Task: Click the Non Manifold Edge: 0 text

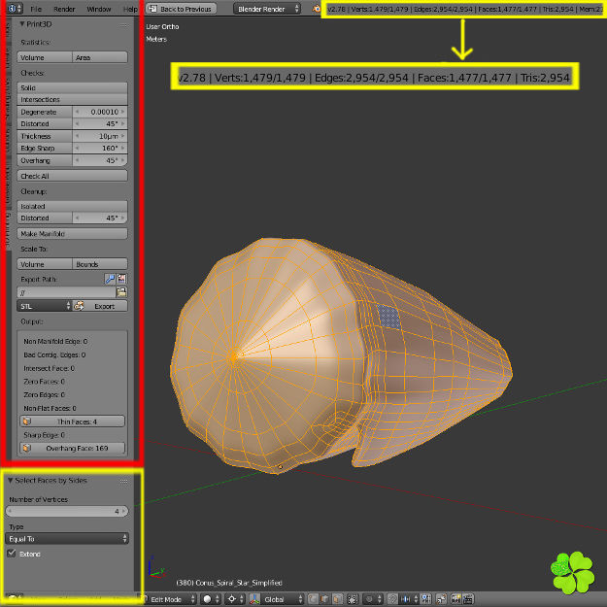Action: [x=55, y=342]
